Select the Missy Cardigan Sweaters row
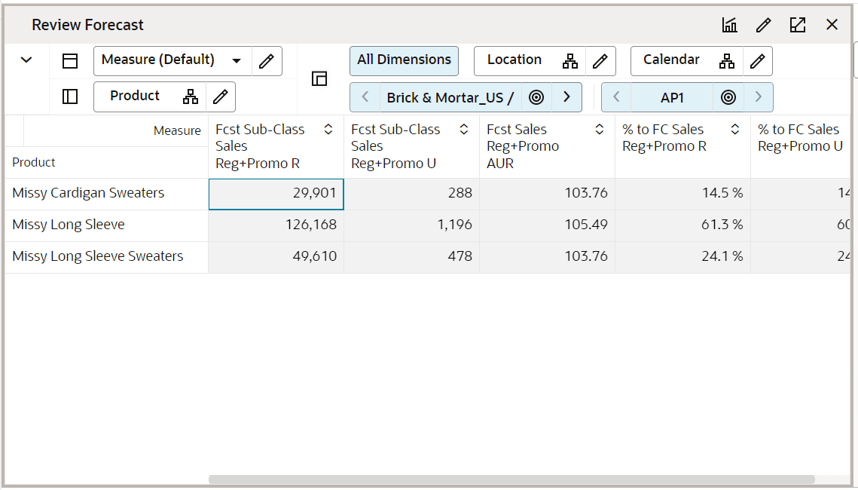 pyautogui.click(x=107, y=194)
